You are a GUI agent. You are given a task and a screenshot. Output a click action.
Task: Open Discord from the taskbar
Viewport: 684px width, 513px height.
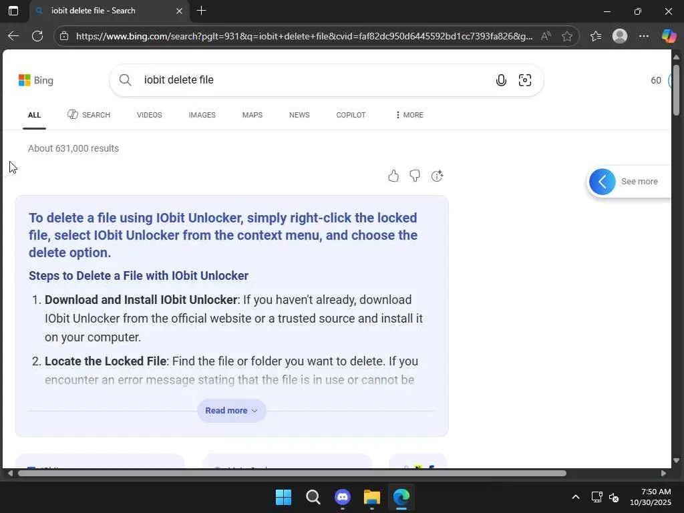click(343, 497)
